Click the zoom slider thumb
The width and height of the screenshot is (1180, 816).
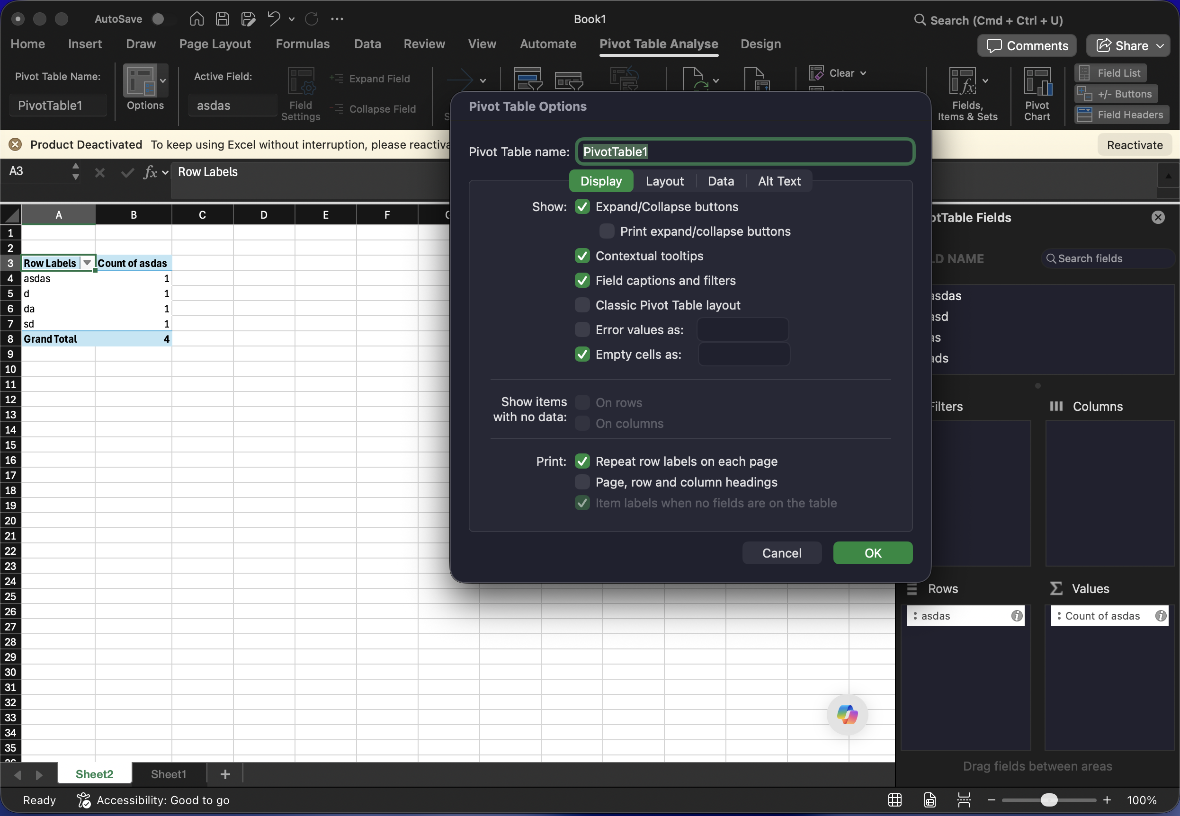pos(1048,800)
